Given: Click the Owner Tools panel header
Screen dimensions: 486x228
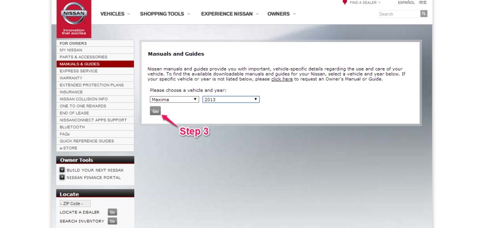Looking at the screenshot, I should point(95,160).
